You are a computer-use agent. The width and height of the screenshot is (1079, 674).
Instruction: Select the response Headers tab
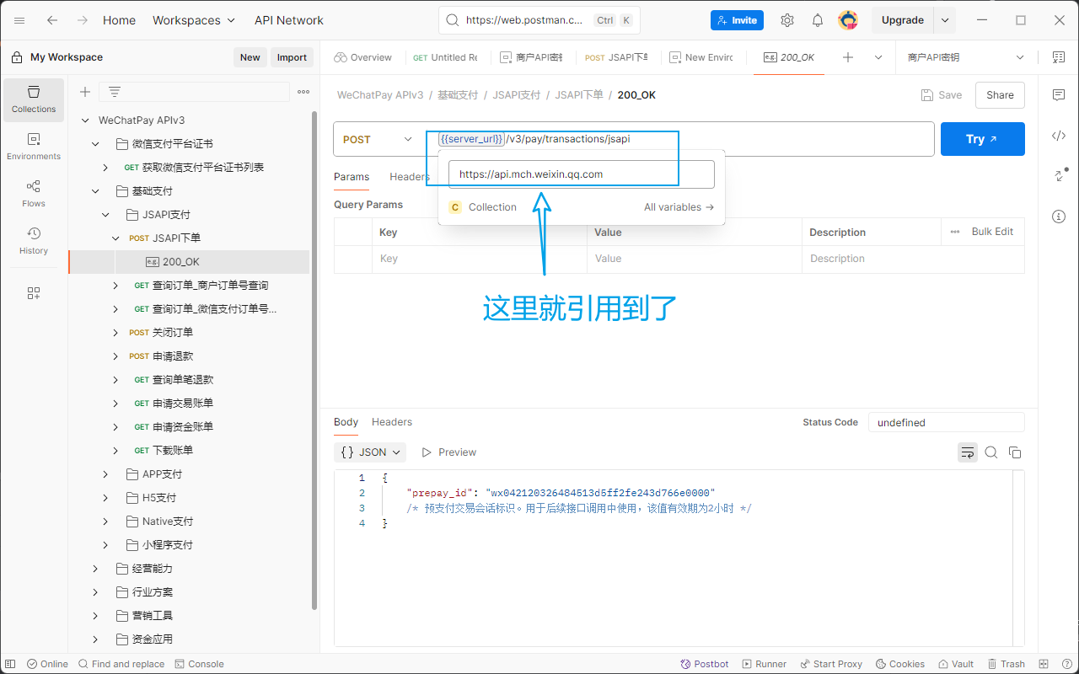tap(392, 422)
